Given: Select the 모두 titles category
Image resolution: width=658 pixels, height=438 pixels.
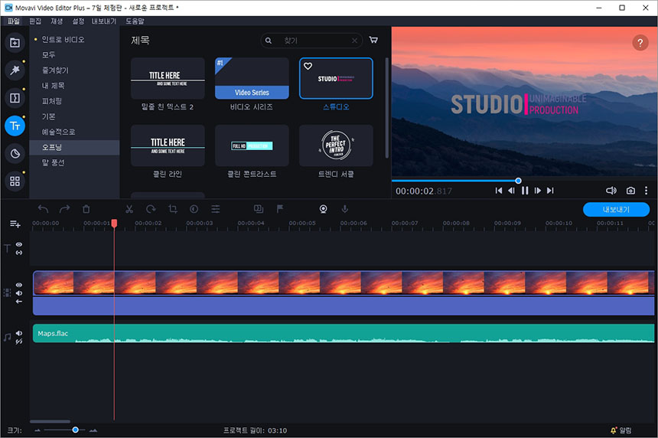Looking at the screenshot, I should point(48,54).
